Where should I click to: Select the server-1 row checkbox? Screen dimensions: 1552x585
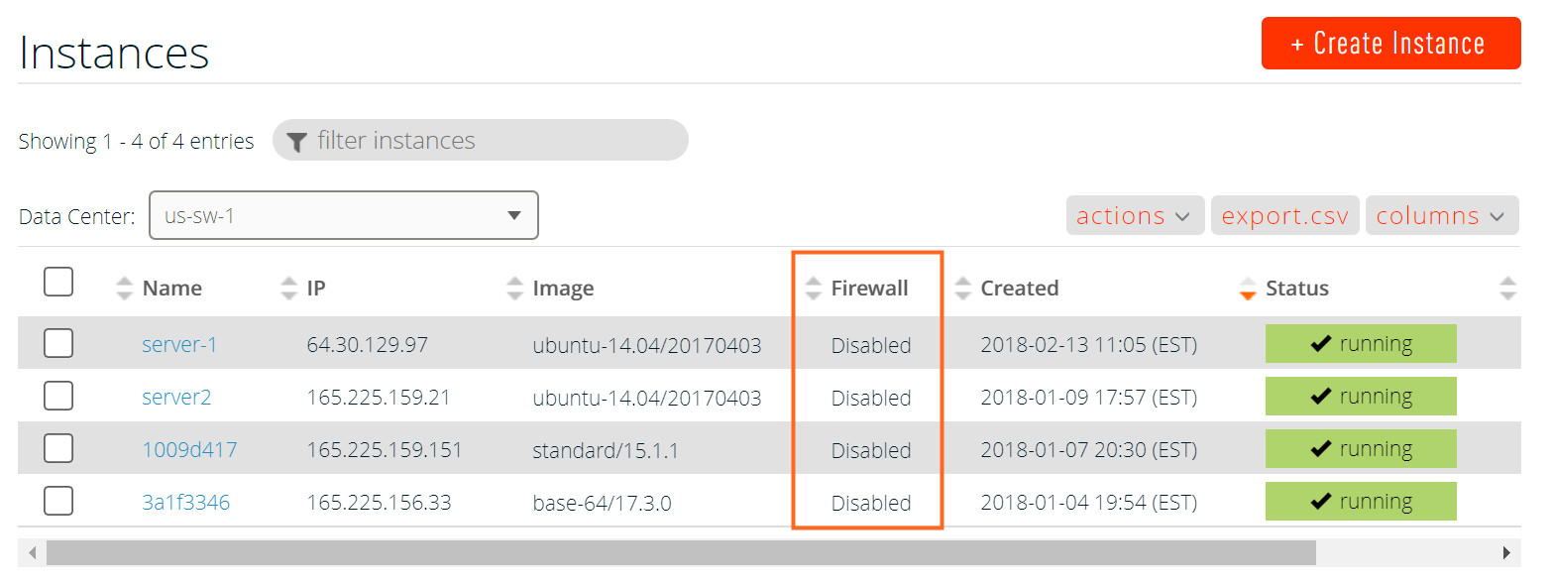coord(58,344)
